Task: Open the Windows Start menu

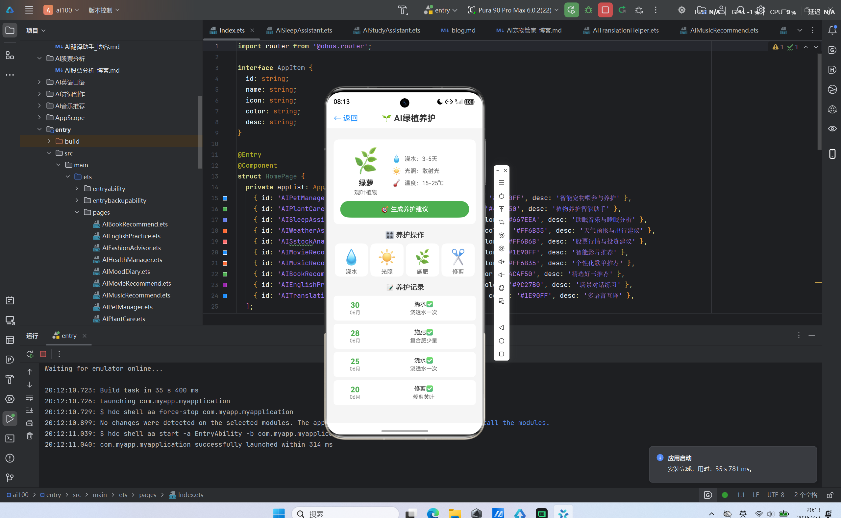Action: (279, 513)
